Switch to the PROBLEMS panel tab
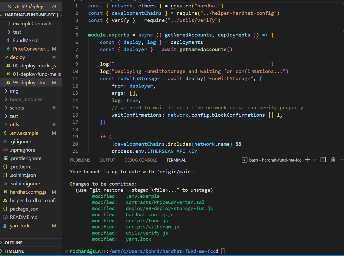344x256 pixels. (x=80, y=160)
